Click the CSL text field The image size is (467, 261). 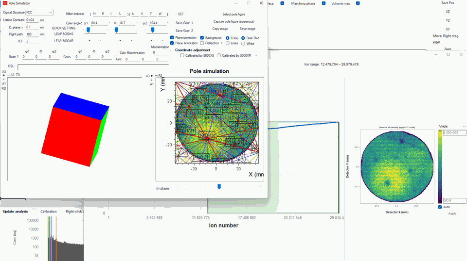coord(93,67)
